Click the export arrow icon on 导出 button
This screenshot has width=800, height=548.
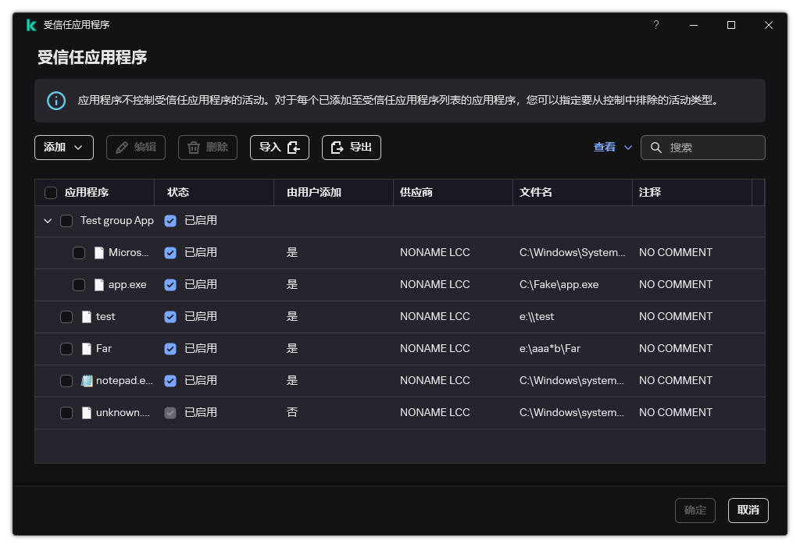(336, 147)
